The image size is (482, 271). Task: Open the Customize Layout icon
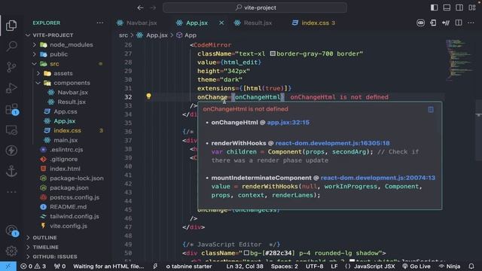pyautogui.click(x=472, y=8)
